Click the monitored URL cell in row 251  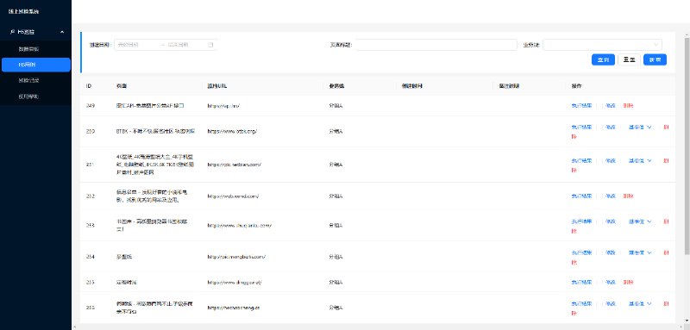coord(234,165)
